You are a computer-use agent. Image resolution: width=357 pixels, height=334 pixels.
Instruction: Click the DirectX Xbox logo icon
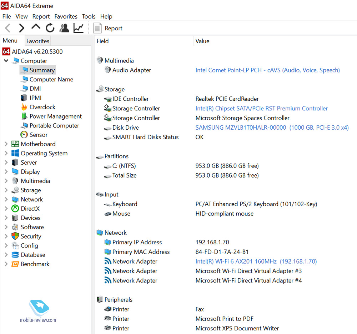pyautogui.click(x=15, y=209)
